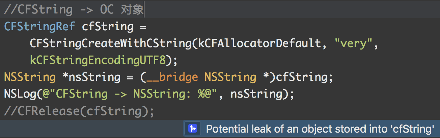Click the commented-out //CFRelease(cfString) line
The image size is (440, 138).
click(79, 111)
